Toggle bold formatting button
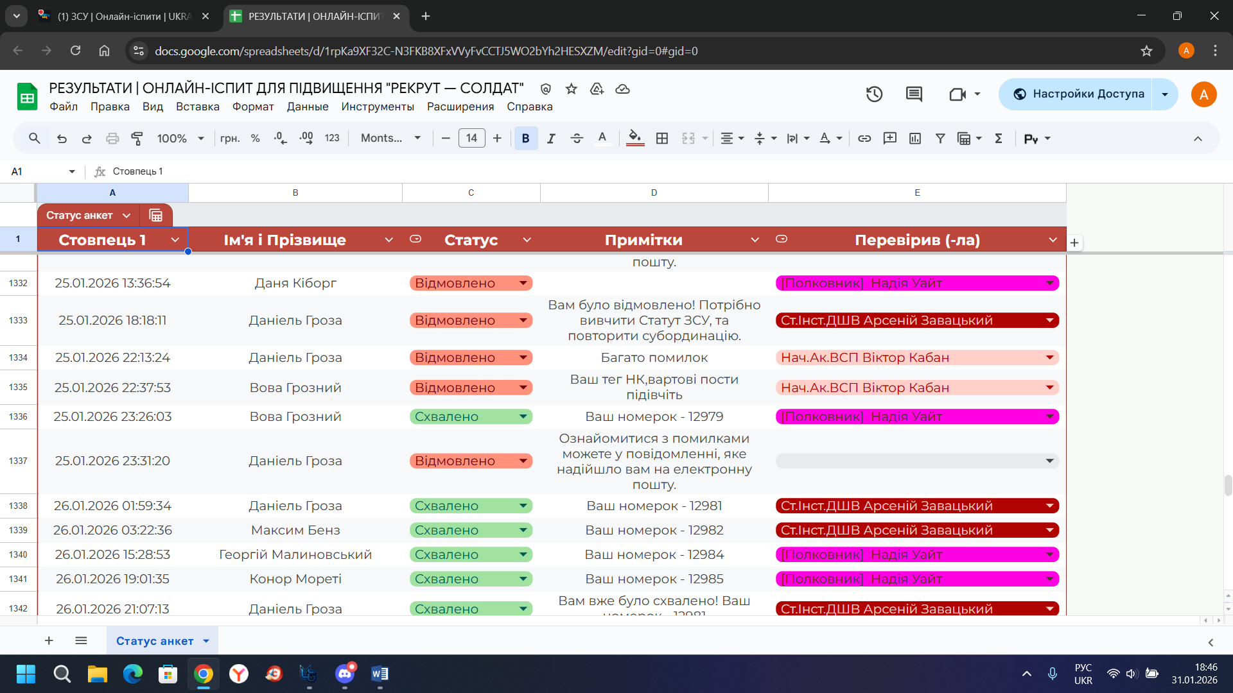Screen dimensions: 1233x693 pyautogui.click(x=525, y=138)
